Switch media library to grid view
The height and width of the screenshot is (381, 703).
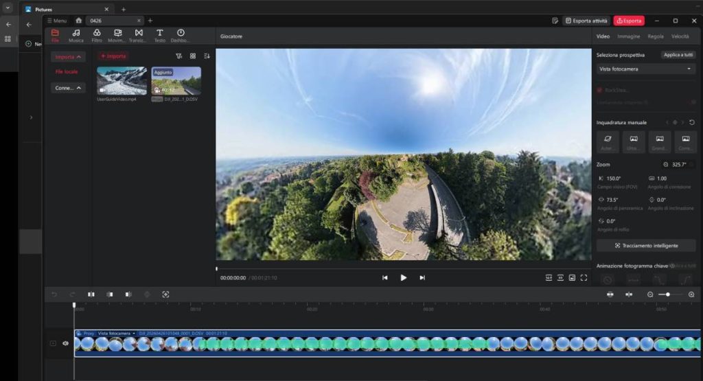[193, 56]
